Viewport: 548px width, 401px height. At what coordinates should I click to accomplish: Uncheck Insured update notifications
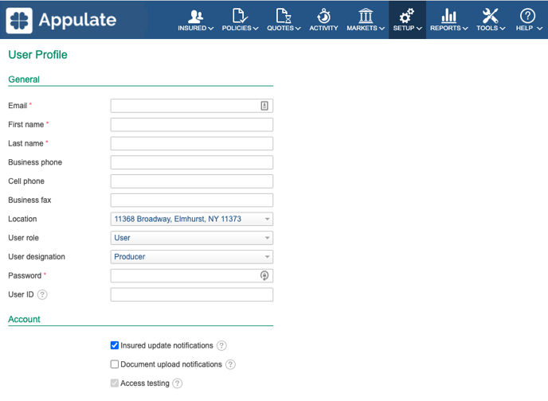(114, 345)
